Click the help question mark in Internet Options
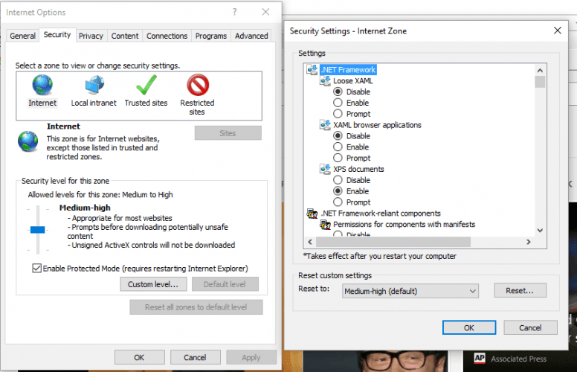 (234, 12)
